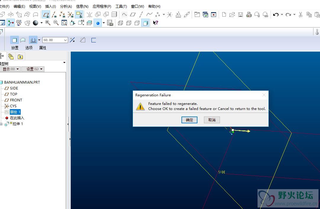Open the 文件(F) menu

pos(4,6)
